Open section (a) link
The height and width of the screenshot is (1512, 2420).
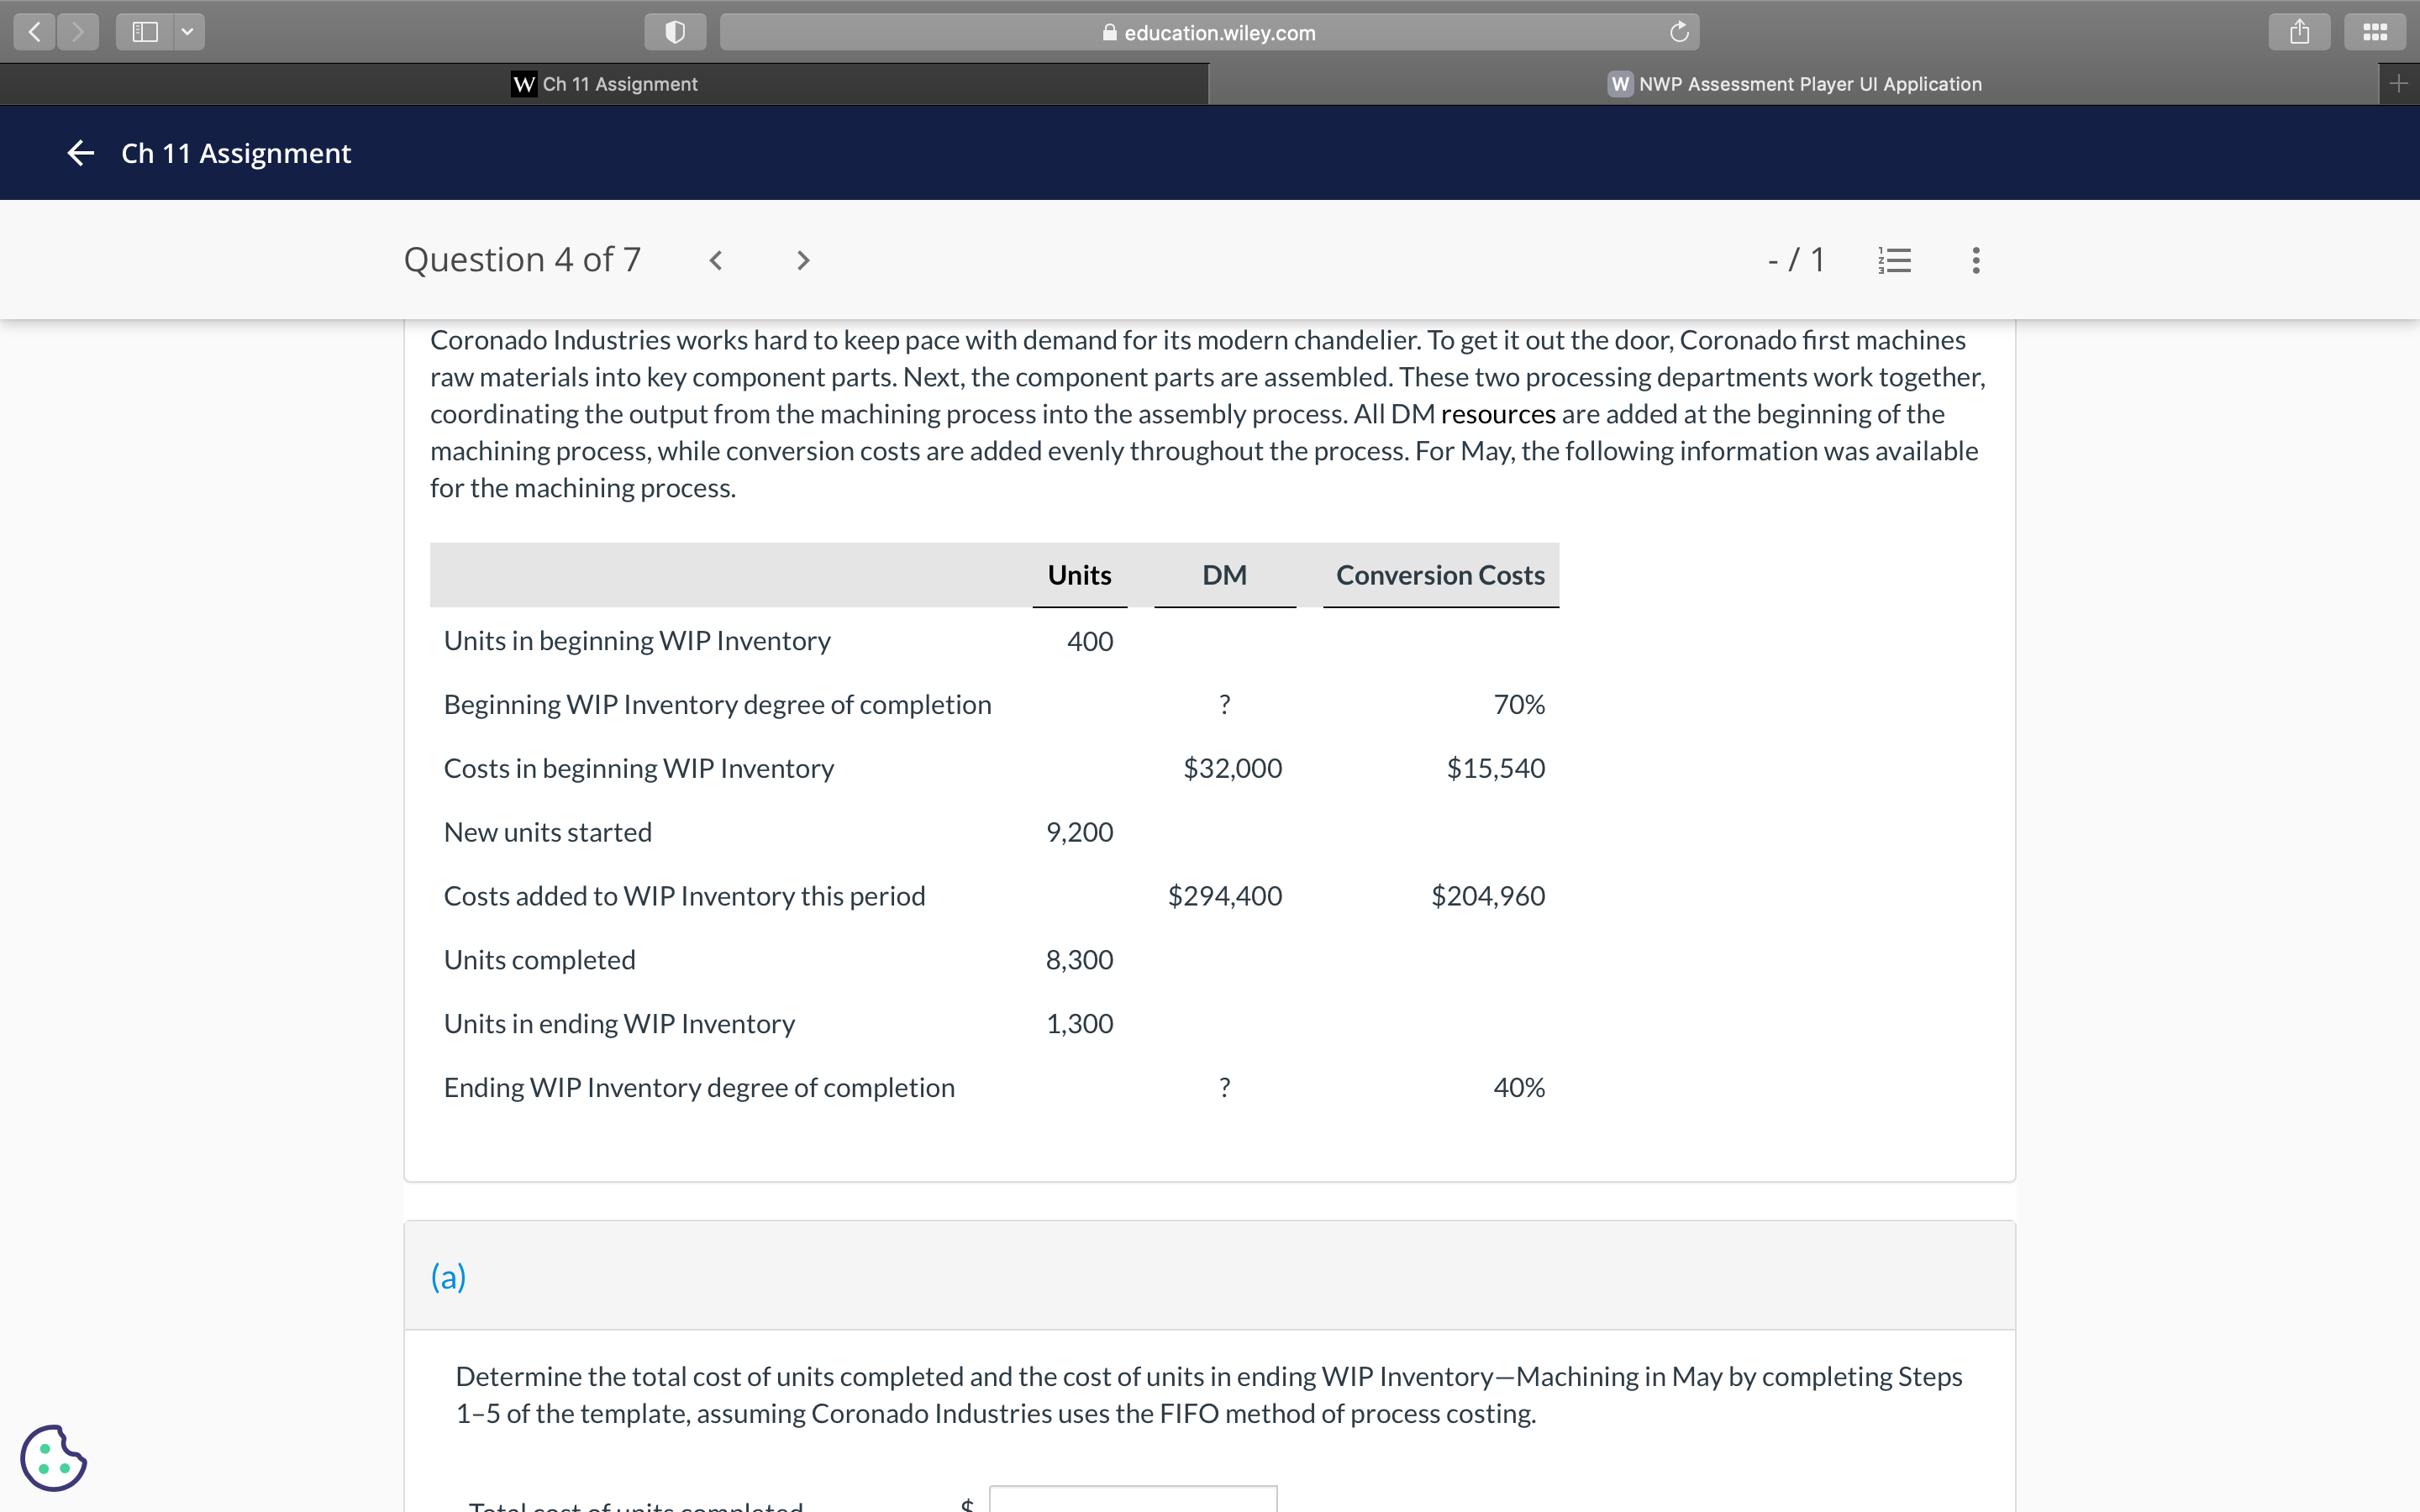pos(448,1276)
